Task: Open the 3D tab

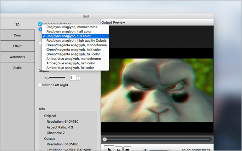Action: (x=17, y=24)
